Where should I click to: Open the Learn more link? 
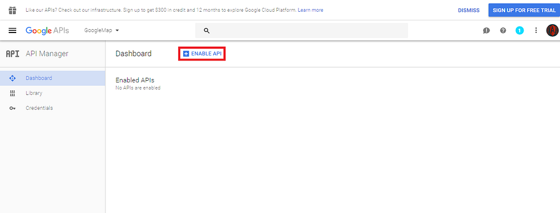coord(310,10)
